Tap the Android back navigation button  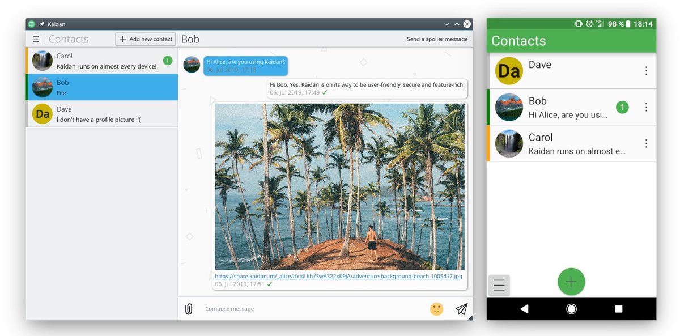(524, 309)
